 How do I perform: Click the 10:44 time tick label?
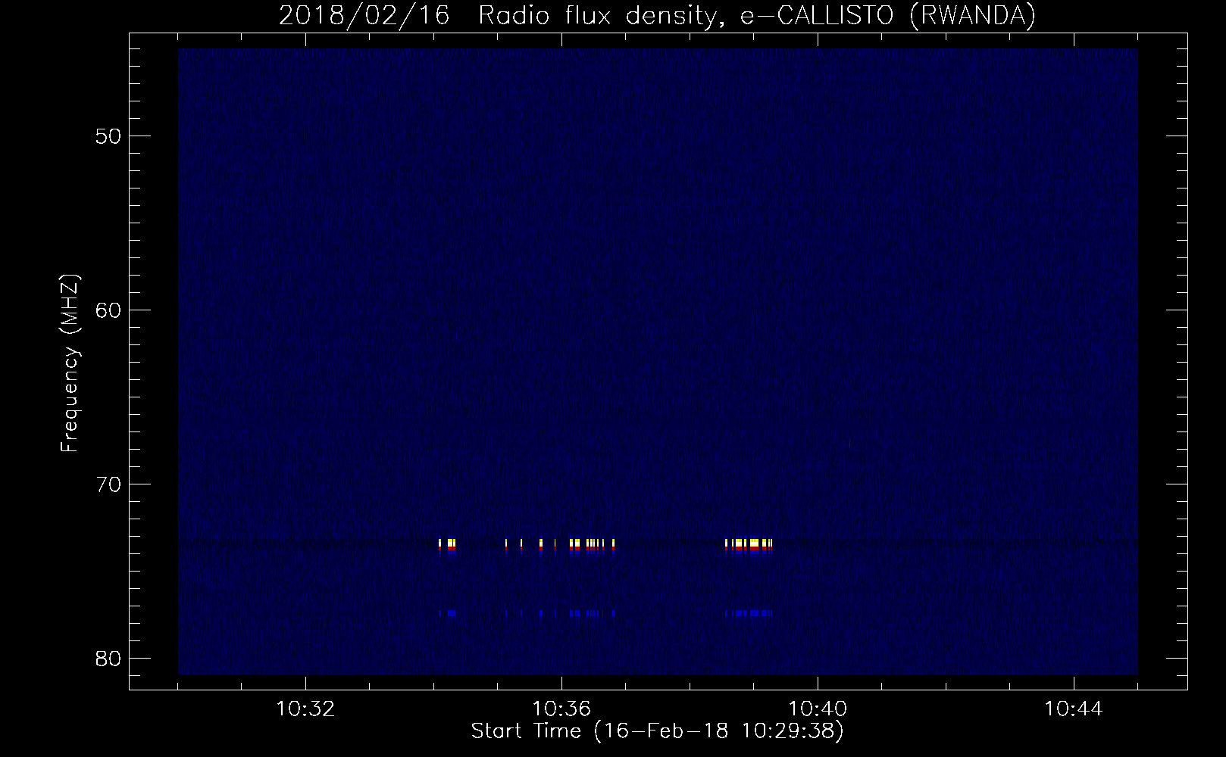pyautogui.click(x=1074, y=710)
